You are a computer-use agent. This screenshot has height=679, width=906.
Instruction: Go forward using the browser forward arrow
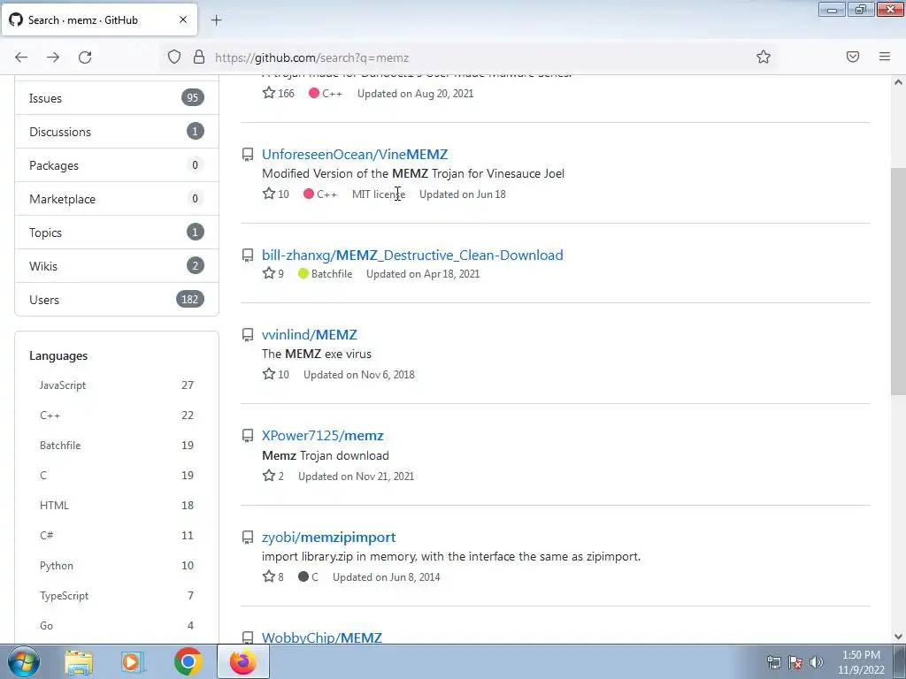point(53,57)
